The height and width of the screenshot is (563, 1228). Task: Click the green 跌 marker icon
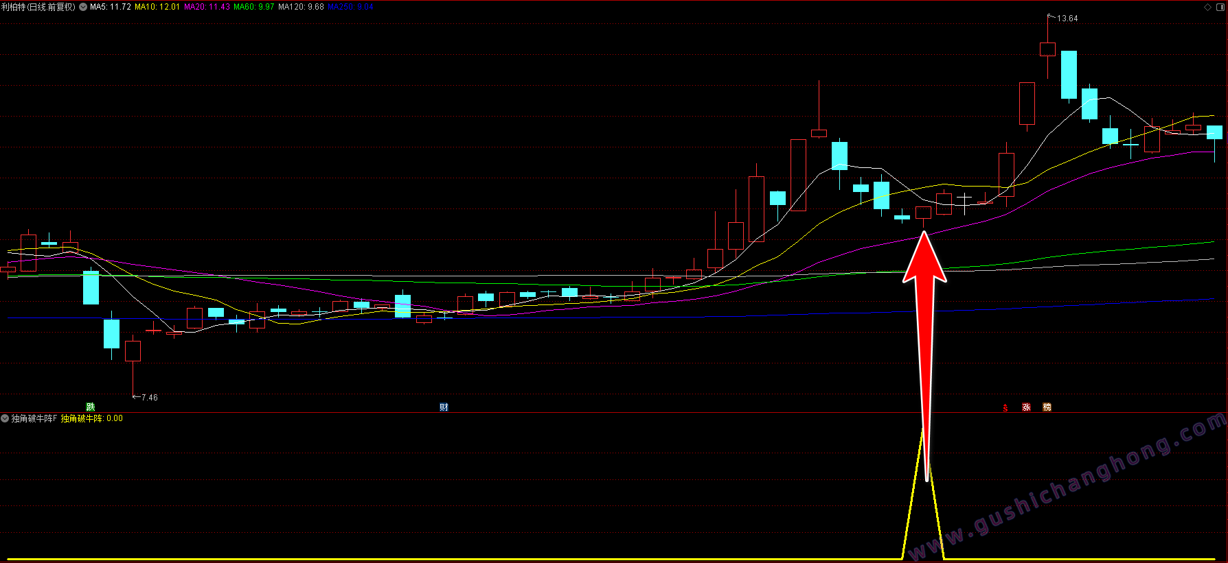[x=91, y=407]
